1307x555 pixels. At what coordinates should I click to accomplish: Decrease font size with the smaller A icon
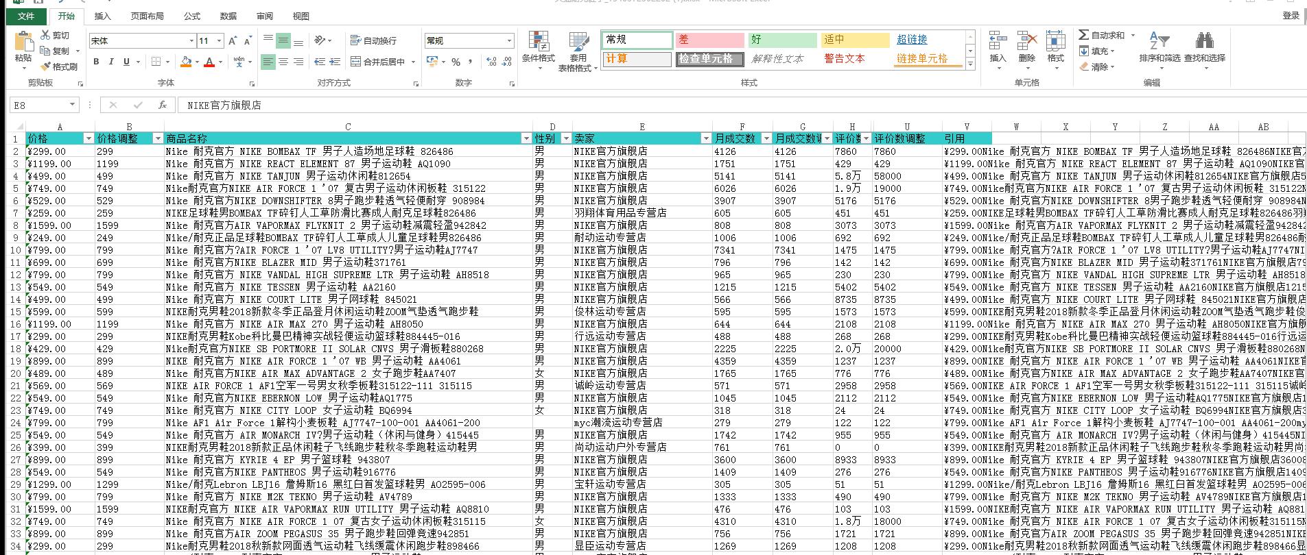tap(248, 41)
